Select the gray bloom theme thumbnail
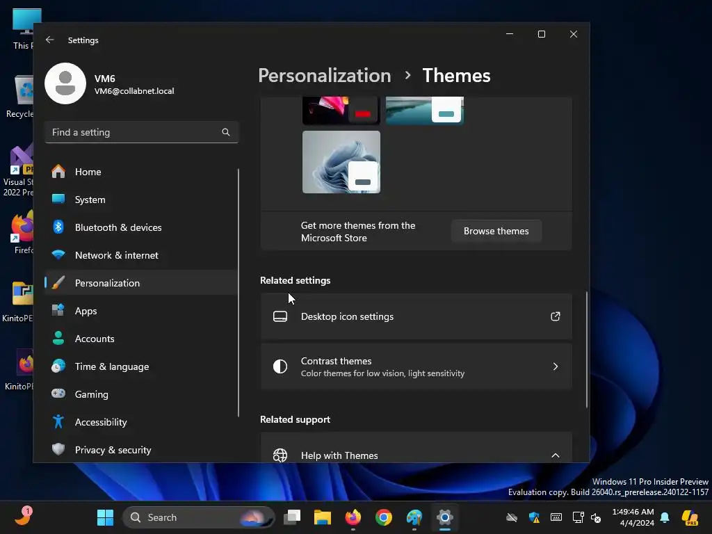Screen dimensions: 712x534 click(x=341, y=162)
